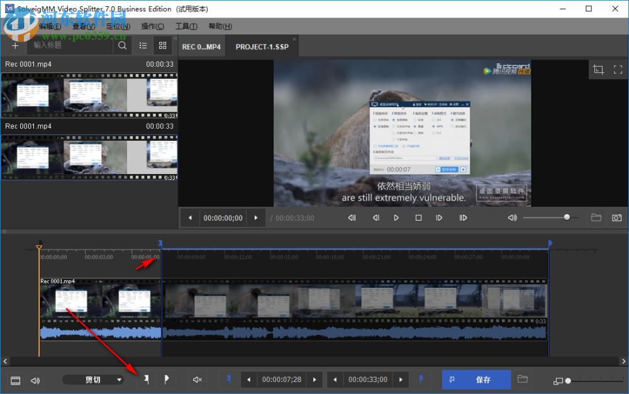Click the camera snapshot icon near the volume slider
This screenshot has height=394, width=629.
(x=617, y=217)
